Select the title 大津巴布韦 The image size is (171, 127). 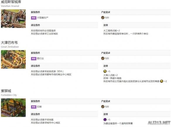(x=9, y=42)
